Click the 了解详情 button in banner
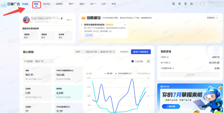224x113 pixels. coord(171,106)
